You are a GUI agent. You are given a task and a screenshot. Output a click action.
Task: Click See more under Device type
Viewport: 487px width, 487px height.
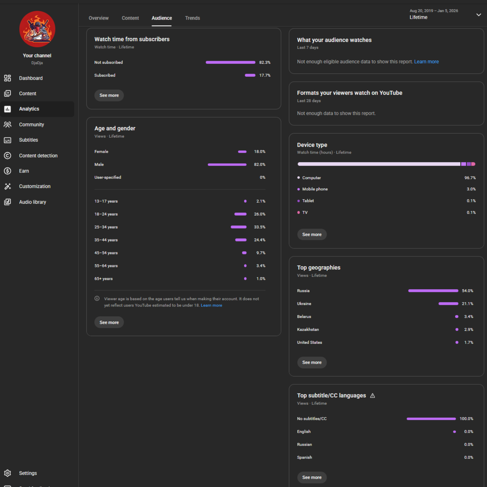pyautogui.click(x=312, y=235)
